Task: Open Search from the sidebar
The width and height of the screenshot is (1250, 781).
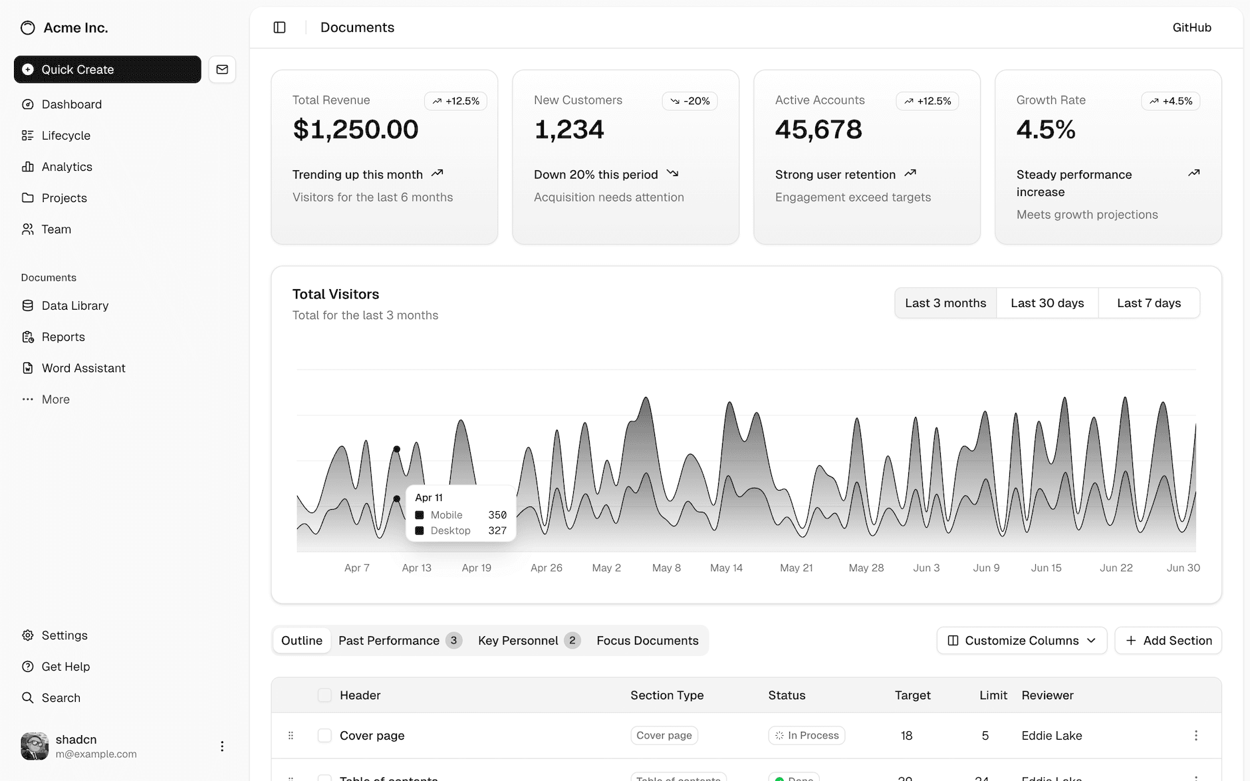Action: (61, 697)
